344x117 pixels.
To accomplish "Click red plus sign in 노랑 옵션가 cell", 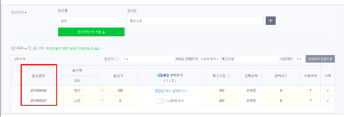I will (x=102, y=100).
